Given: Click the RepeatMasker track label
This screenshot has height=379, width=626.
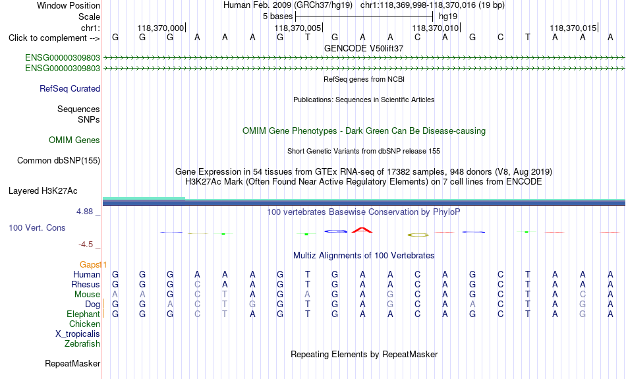Looking at the screenshot, I should point(72,363).
